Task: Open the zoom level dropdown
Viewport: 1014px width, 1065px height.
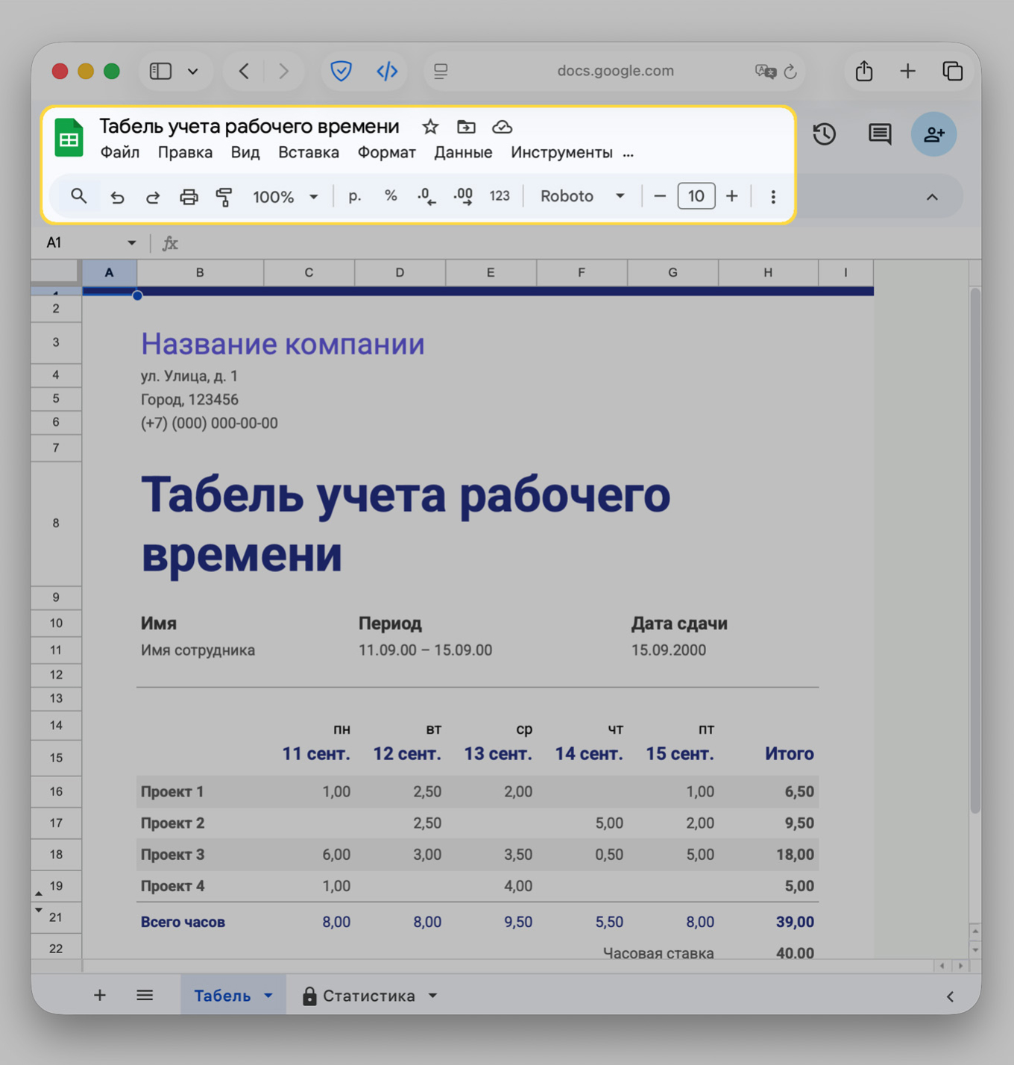Action: pos(314,196)
